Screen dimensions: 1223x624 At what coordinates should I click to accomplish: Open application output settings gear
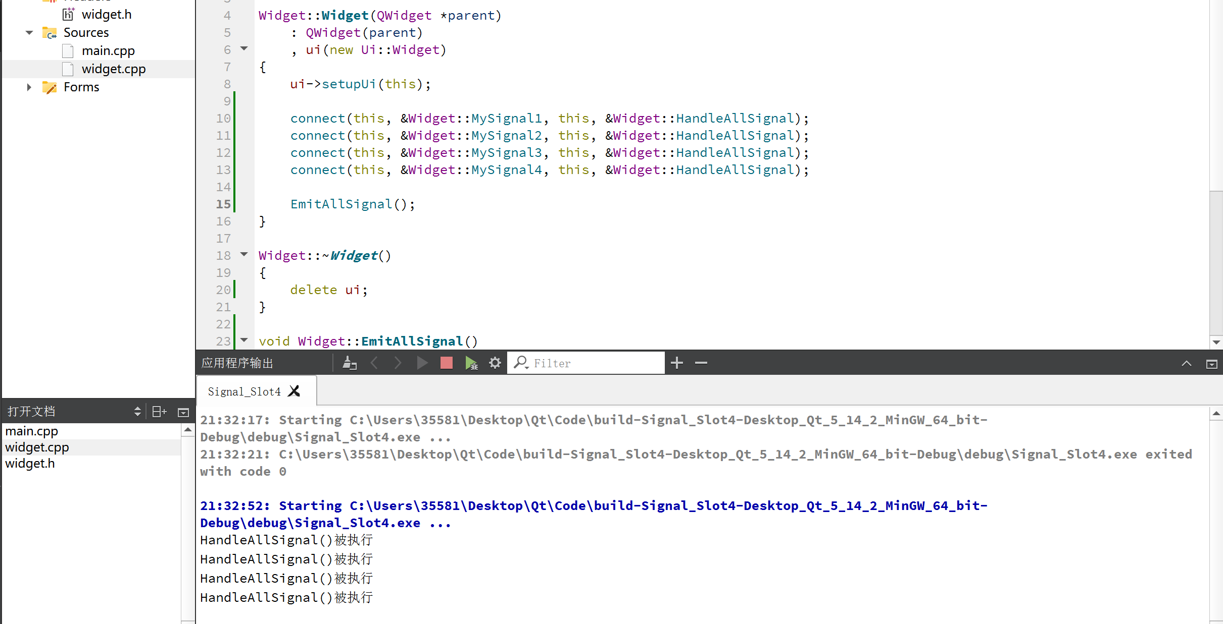[495, 363]
